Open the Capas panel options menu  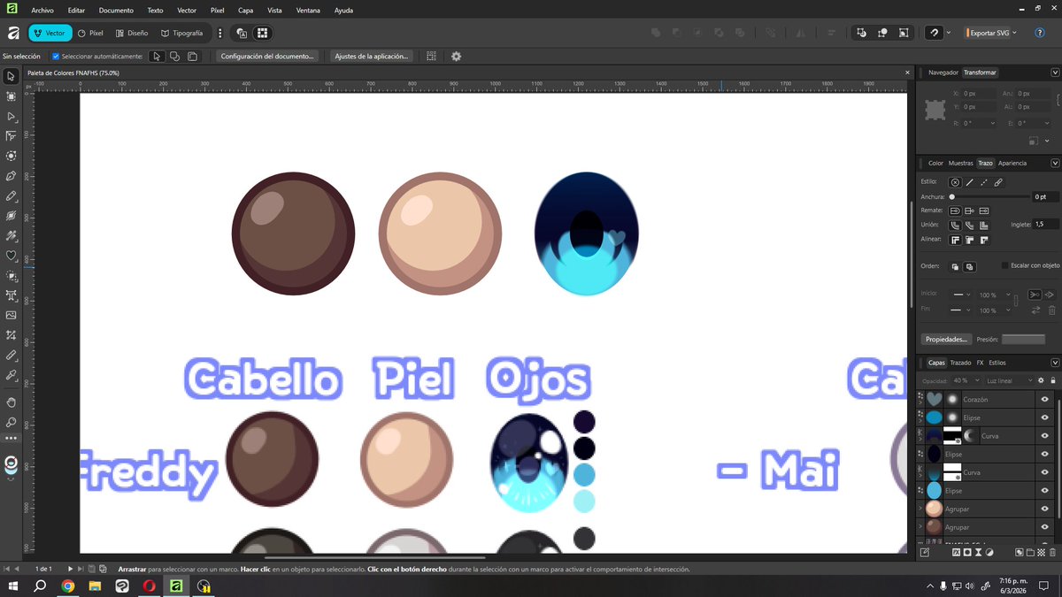(1054, 363)
